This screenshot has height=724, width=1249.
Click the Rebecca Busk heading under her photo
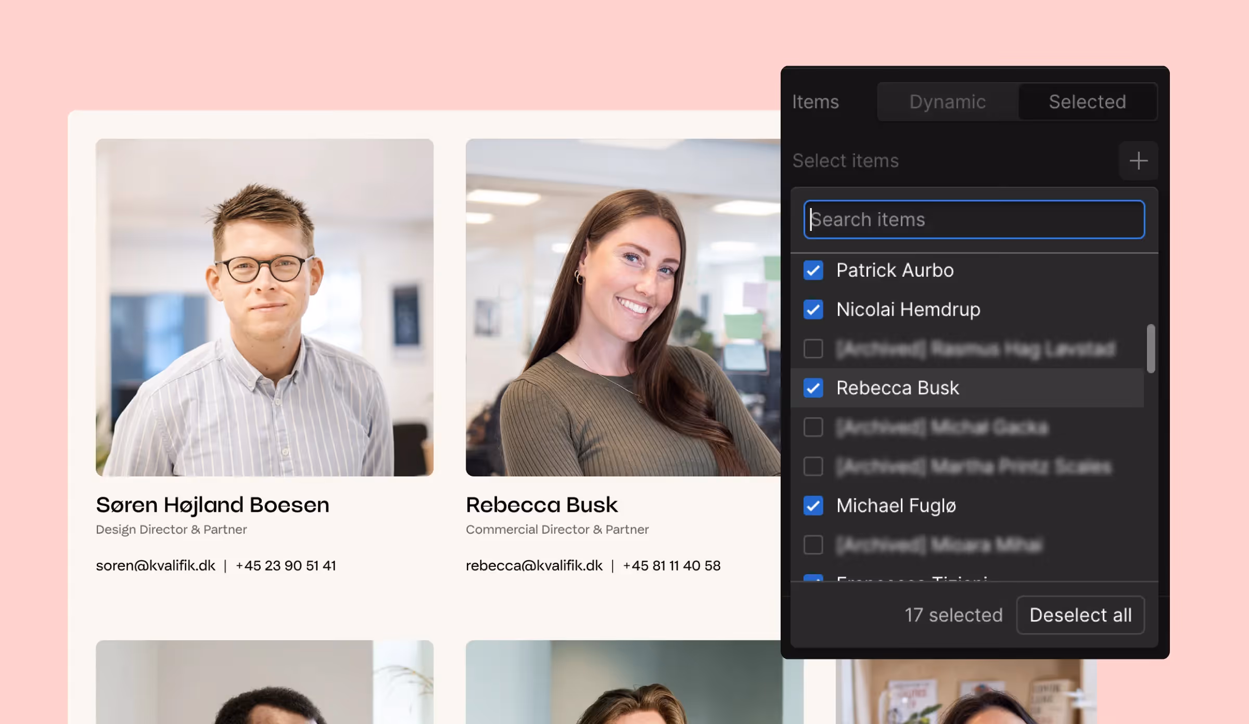pyautogui.click(x=542, y=505)
